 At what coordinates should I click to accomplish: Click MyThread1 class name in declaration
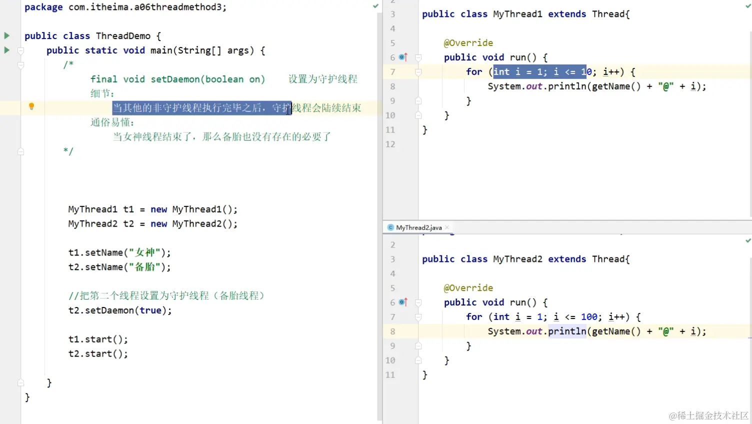[x=517, y=14]
